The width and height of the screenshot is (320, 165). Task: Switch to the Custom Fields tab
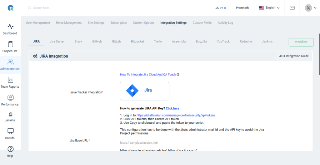202,23
